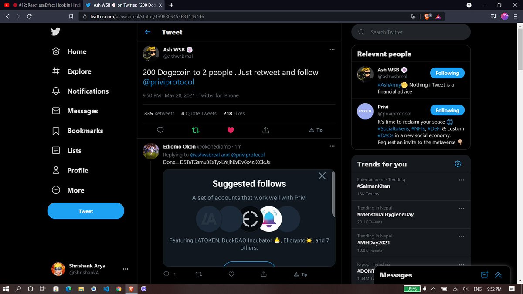View the 4 Quote Tweets
Image resolution: width=523 pixels, height=294 pixels.
point(199,113)
